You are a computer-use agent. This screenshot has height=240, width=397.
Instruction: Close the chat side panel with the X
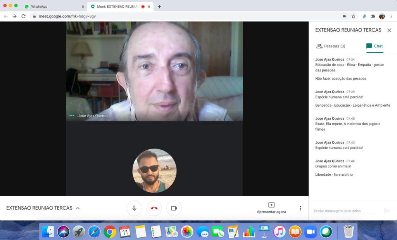click(x=389, y=30)
